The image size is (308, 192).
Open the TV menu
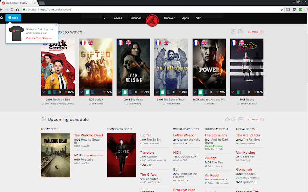click(104, 18)
